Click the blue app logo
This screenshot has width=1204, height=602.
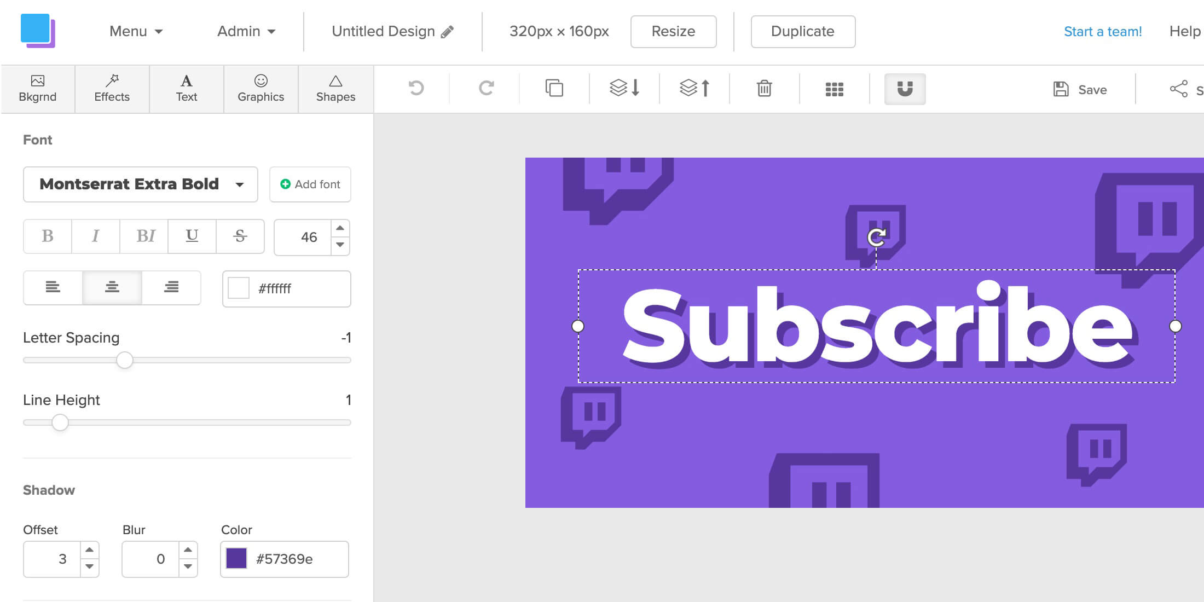pos(38,31)
